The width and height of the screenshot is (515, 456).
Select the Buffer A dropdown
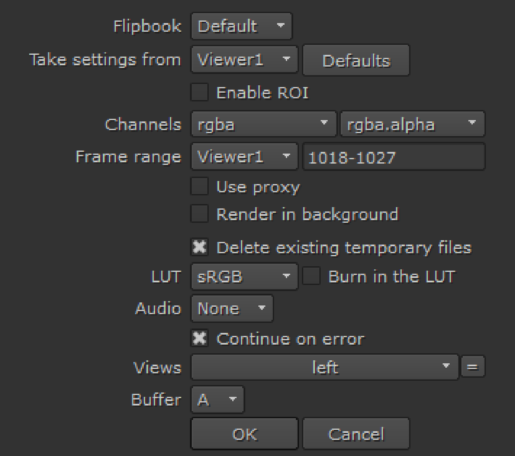point(217,399)
